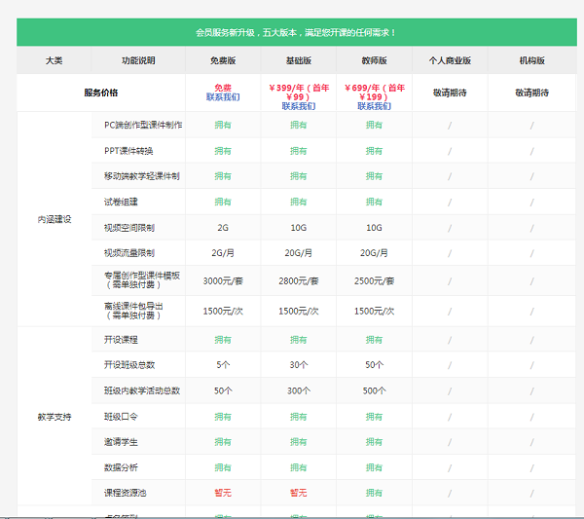
Task: Select the 开设课程 feature label
Action: pyautogui.click(x=121, y=340)
